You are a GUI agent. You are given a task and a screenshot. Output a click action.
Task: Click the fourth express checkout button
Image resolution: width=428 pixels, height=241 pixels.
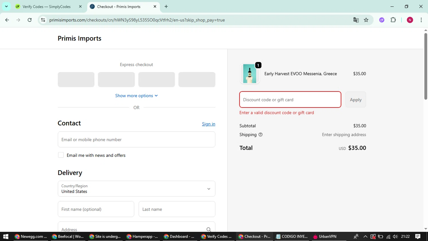[x=197, y=79]
